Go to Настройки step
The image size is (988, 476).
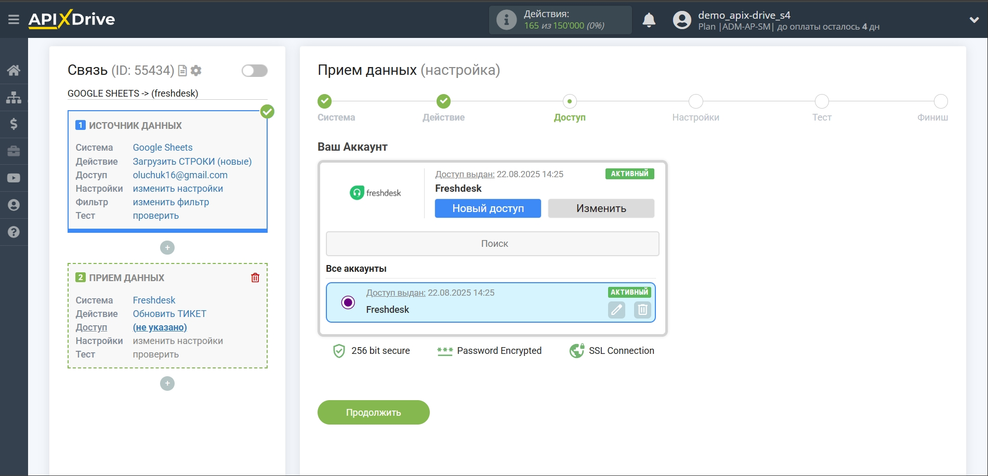coord(696,101)
